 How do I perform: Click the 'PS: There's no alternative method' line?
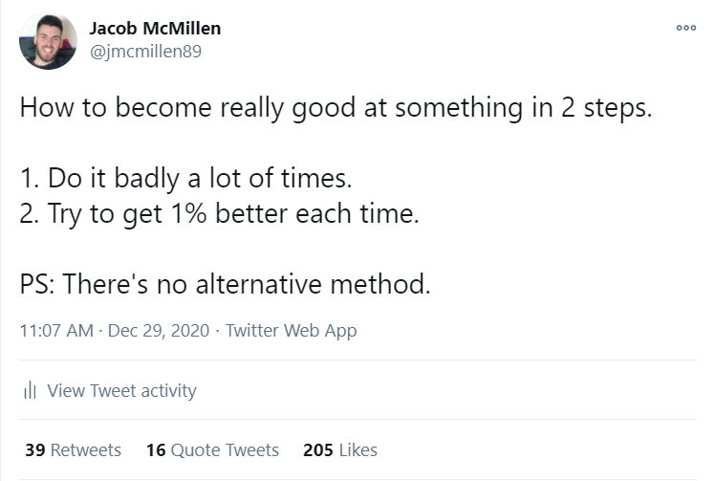pyautogui.click(x=226, y=284)
